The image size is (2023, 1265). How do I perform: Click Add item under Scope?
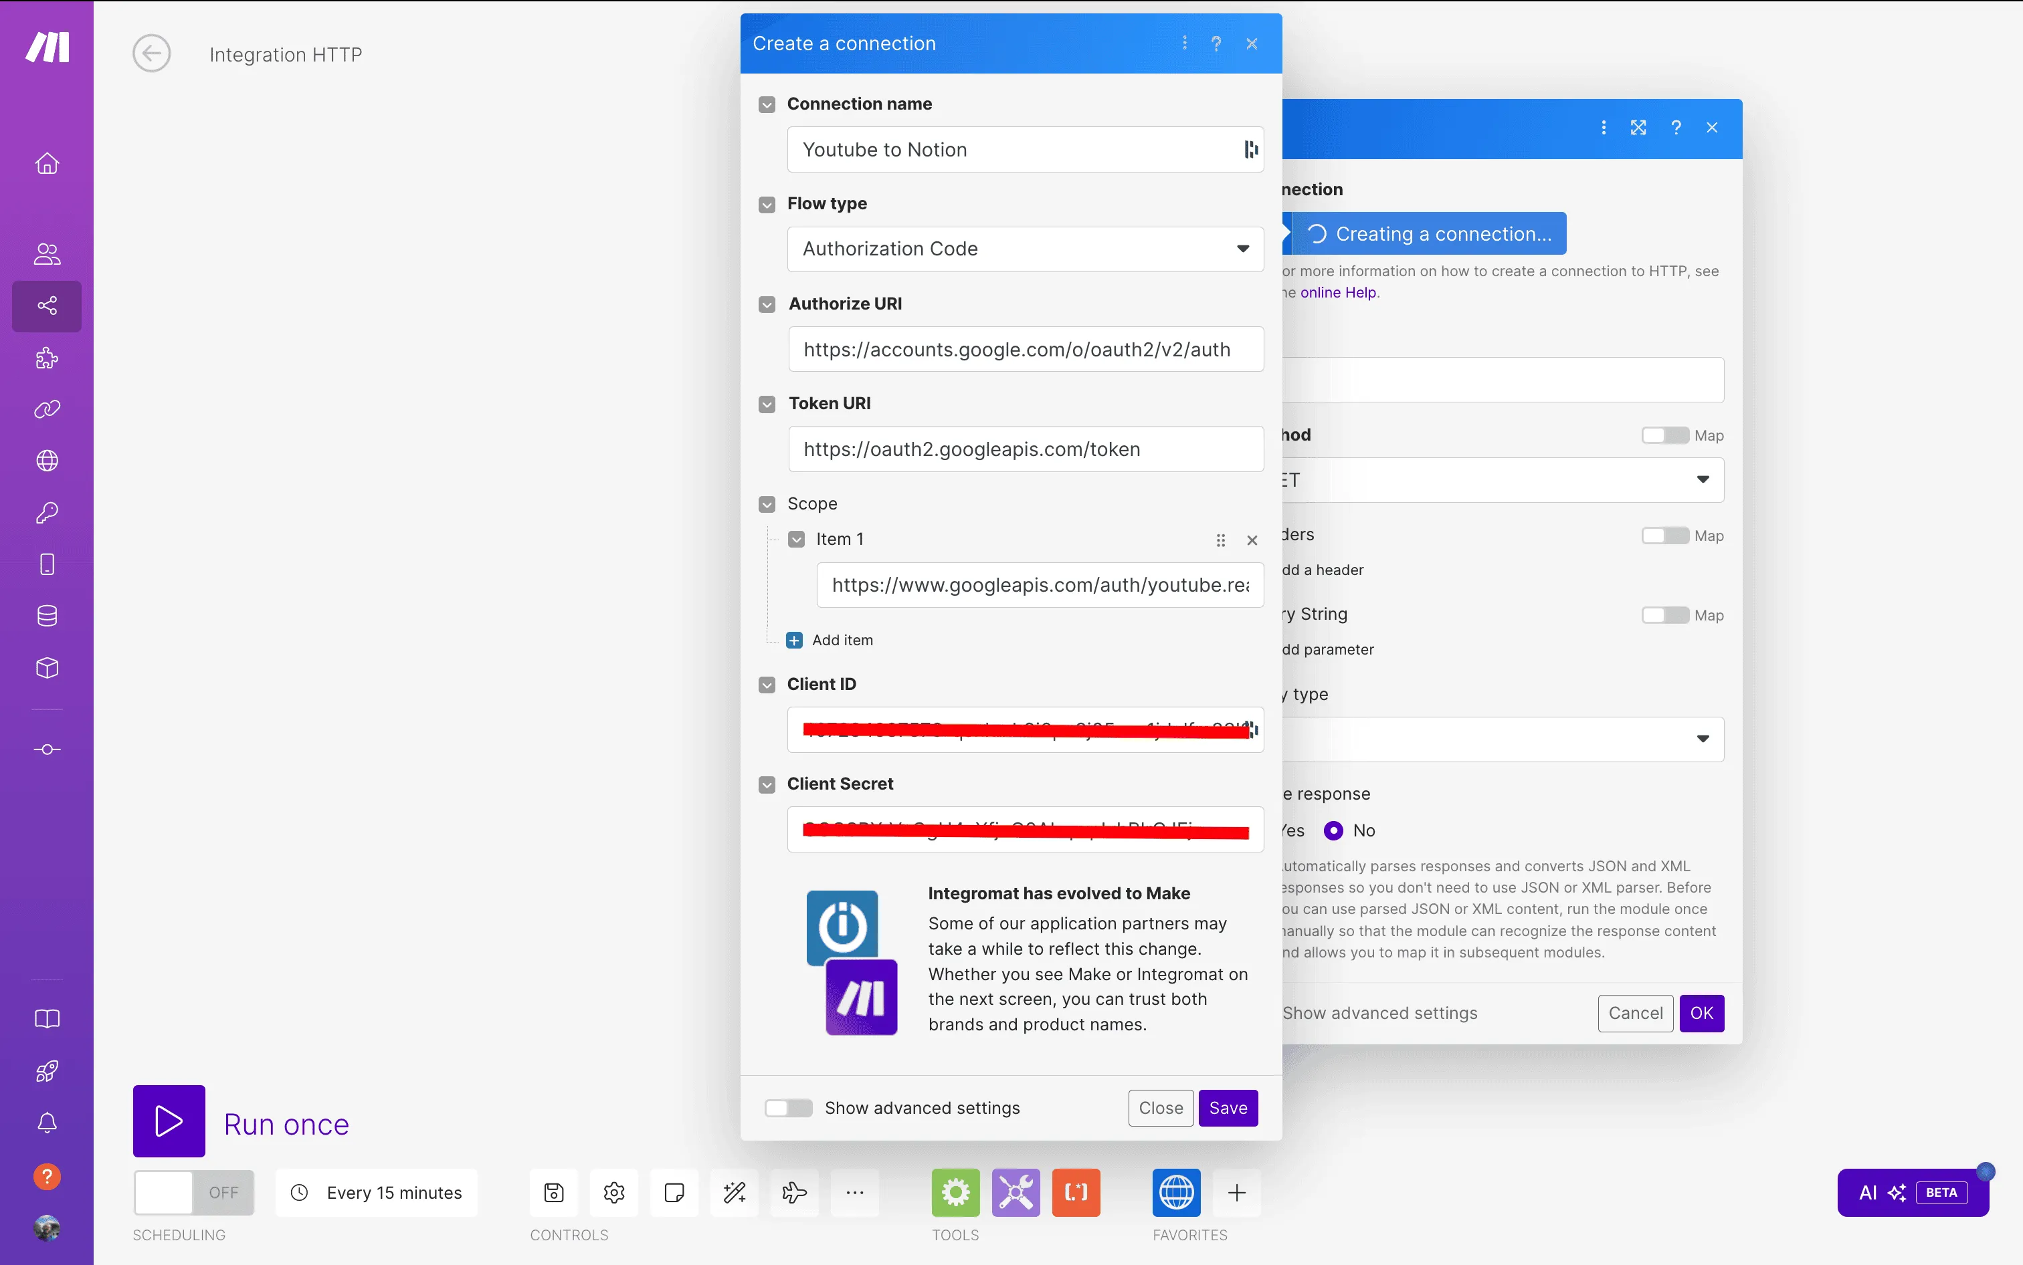click(x=830, y=641)
